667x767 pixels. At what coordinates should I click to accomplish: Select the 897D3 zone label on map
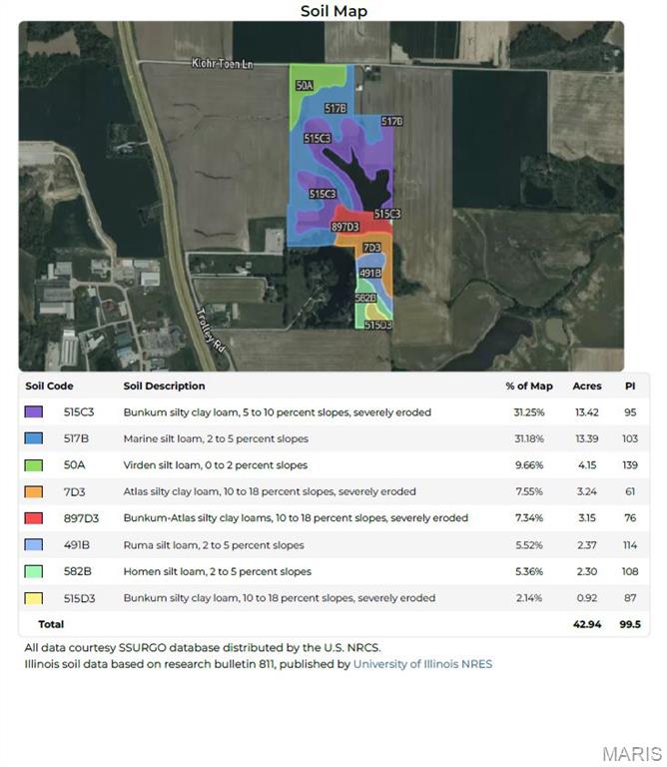[x=344, y=228]
